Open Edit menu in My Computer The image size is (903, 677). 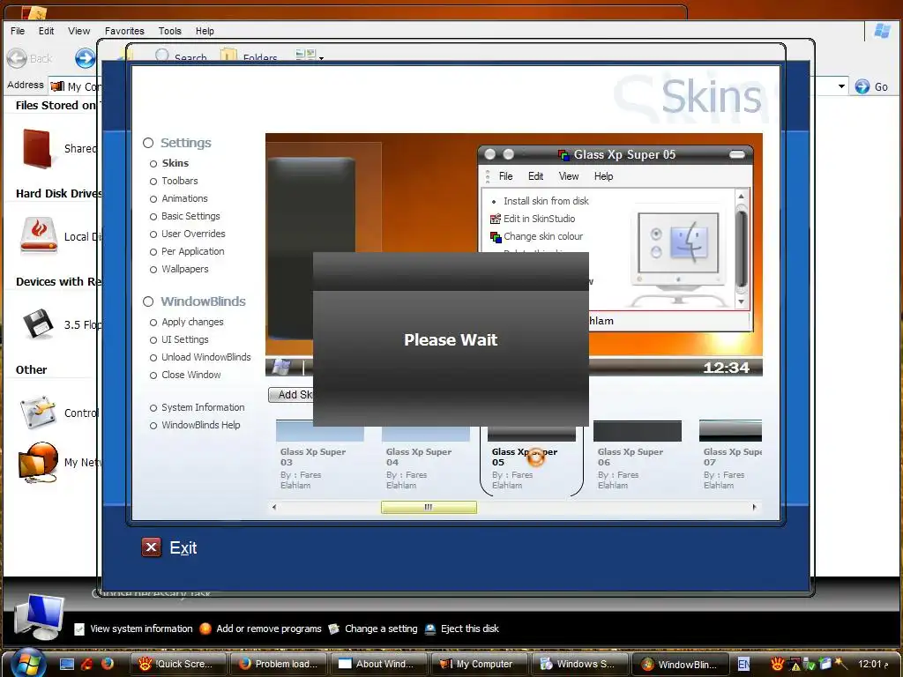pos(46,31)
